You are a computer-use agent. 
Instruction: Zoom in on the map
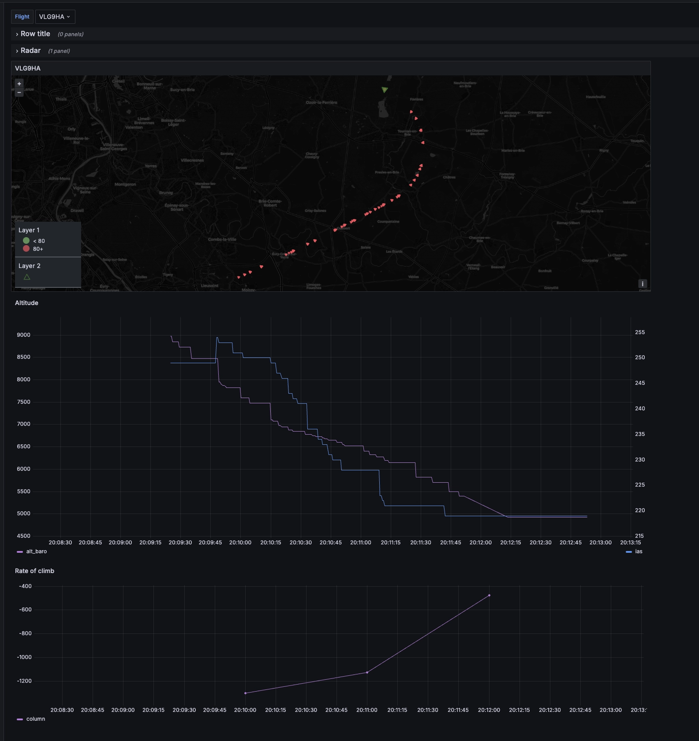pos(19,84)
